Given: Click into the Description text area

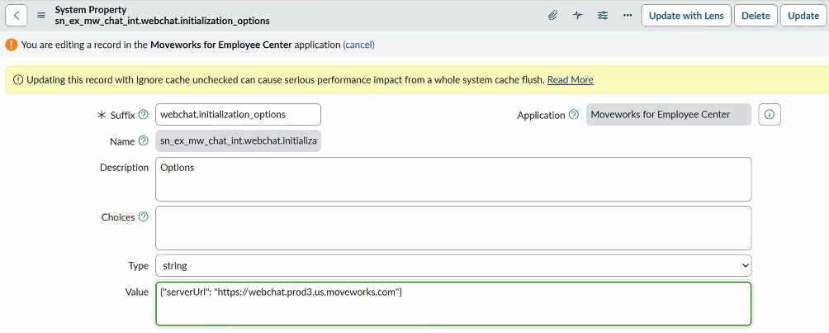Looking at the screenshot, I should click(453, 179).
